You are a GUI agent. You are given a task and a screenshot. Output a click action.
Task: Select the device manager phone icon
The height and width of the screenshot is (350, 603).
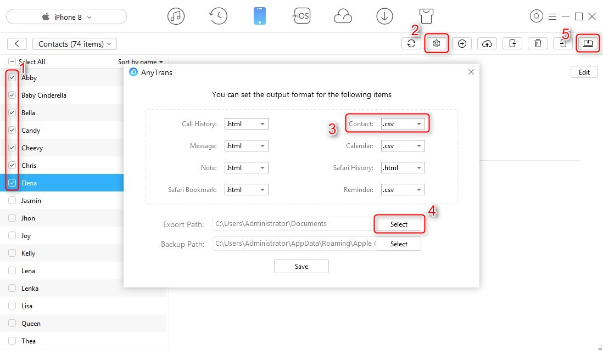(x=260, y=16)
